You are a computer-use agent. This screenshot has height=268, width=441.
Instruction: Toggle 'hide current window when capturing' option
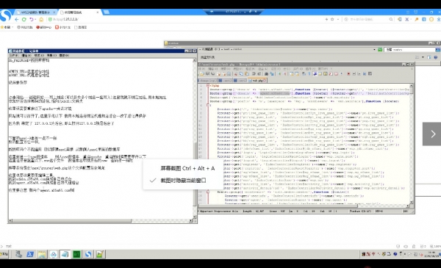[x=183, y=181]
